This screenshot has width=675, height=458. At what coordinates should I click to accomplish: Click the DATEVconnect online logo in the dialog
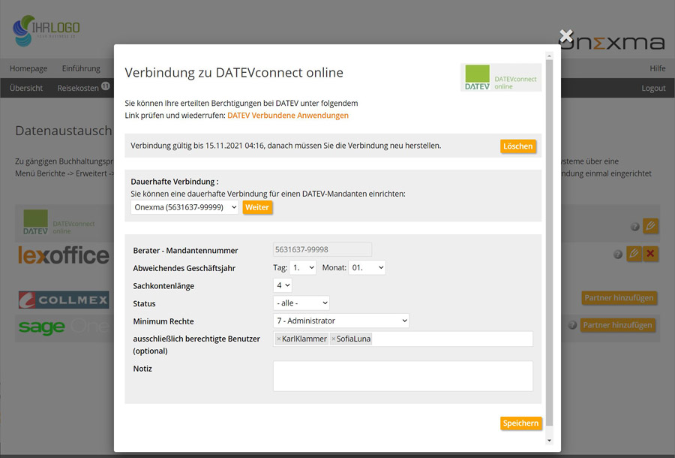(x=500, y=77)
